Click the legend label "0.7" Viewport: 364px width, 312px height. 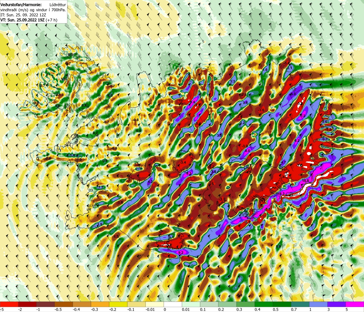(294, 309)
